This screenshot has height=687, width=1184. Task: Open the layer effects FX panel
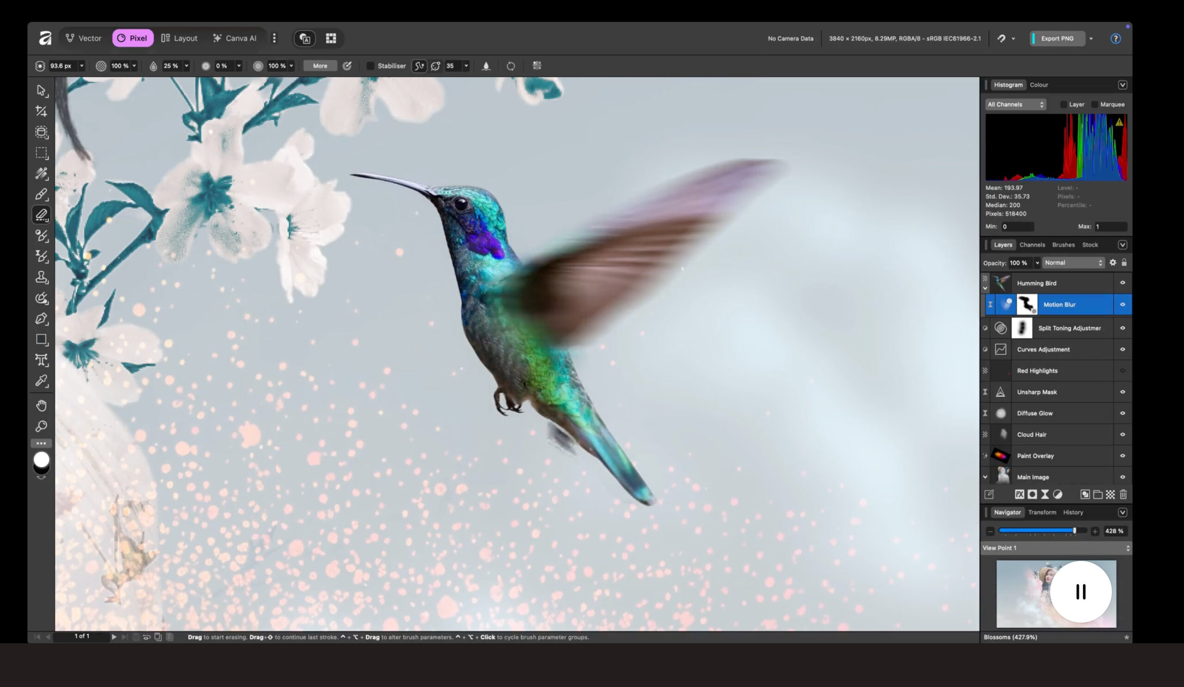click(x=1019, y=495)
